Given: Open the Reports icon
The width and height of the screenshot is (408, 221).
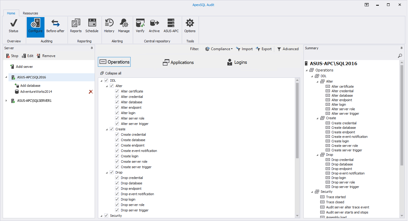Looking at the screenshot, I should pos(76,26).
